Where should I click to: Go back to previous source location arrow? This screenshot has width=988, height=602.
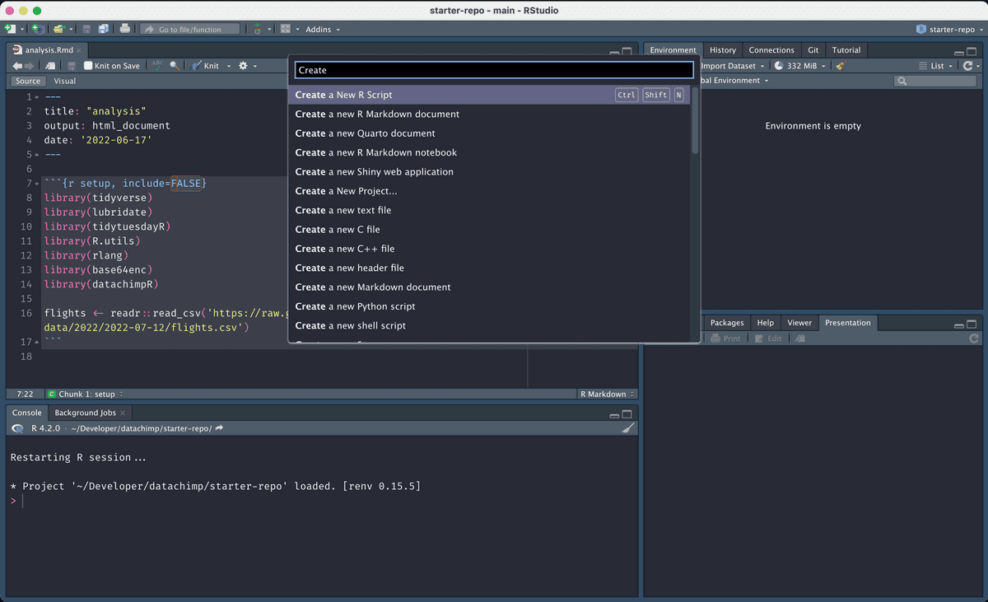point(17,66)
